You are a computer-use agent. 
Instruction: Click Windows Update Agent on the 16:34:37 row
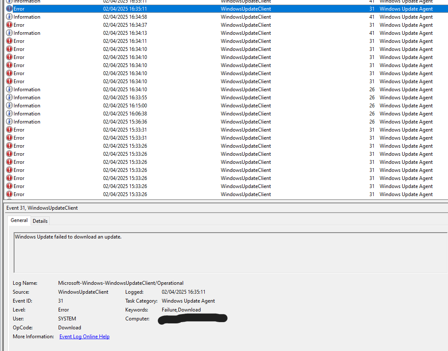coord(406,25)
